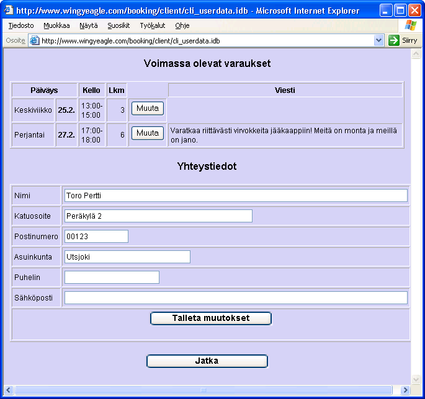The image size is (425, 399).
Task: Click the green Siirry go arrow icon
Action: tap(394, 40)
